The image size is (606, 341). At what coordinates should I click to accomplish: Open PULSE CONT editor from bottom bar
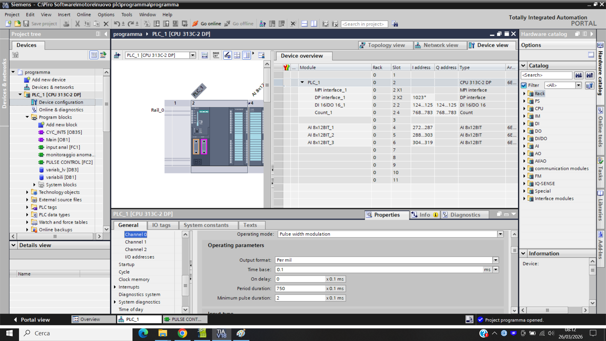coord(185,319)
